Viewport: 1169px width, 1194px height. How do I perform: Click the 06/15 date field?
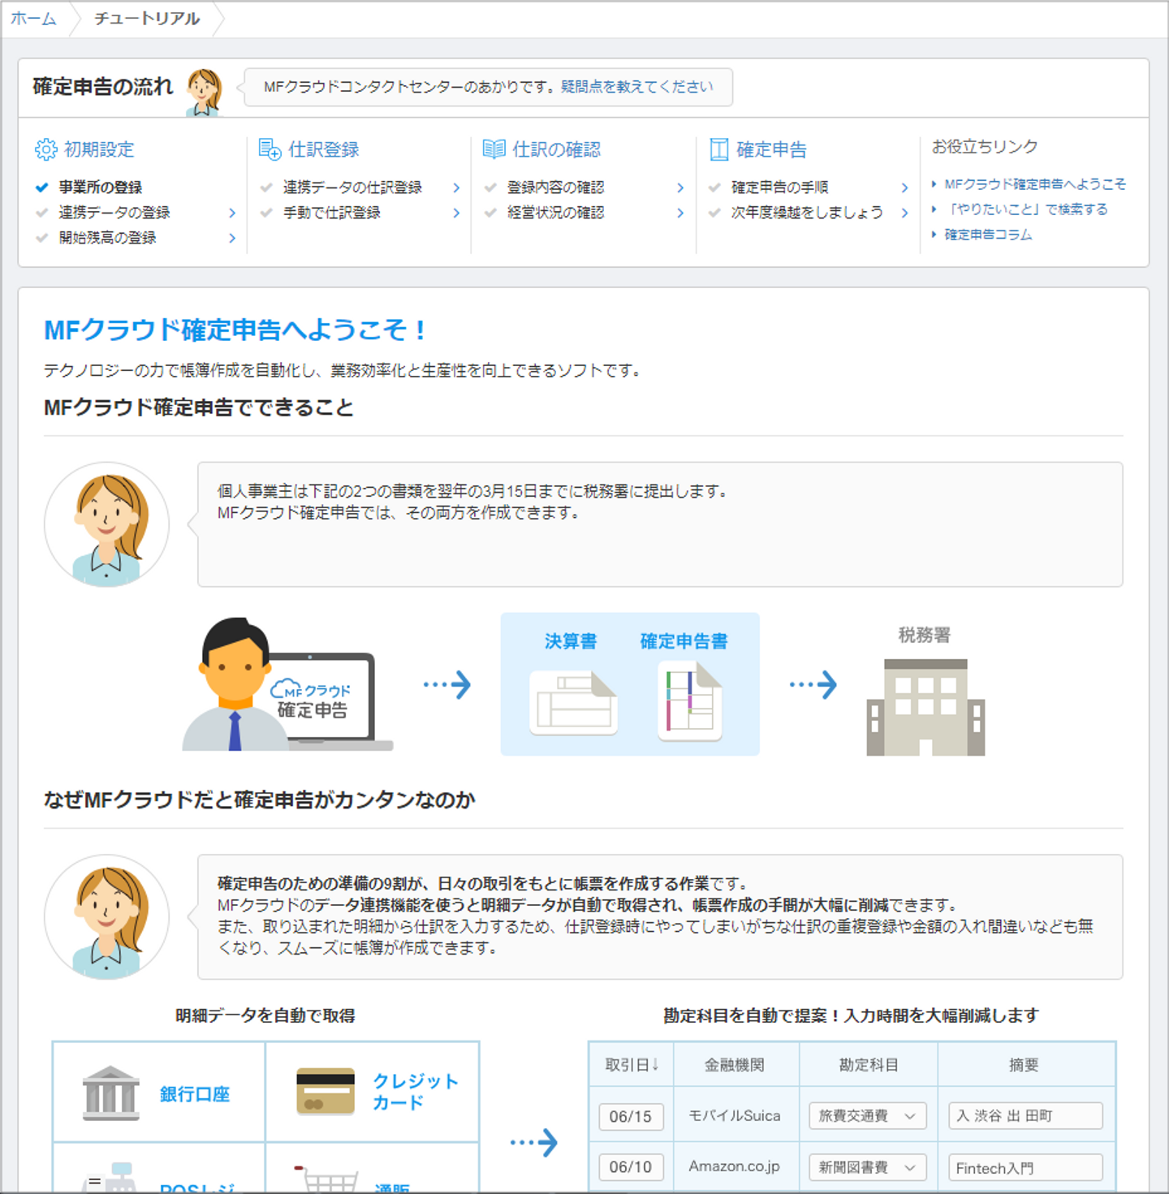coord(631,1116)
